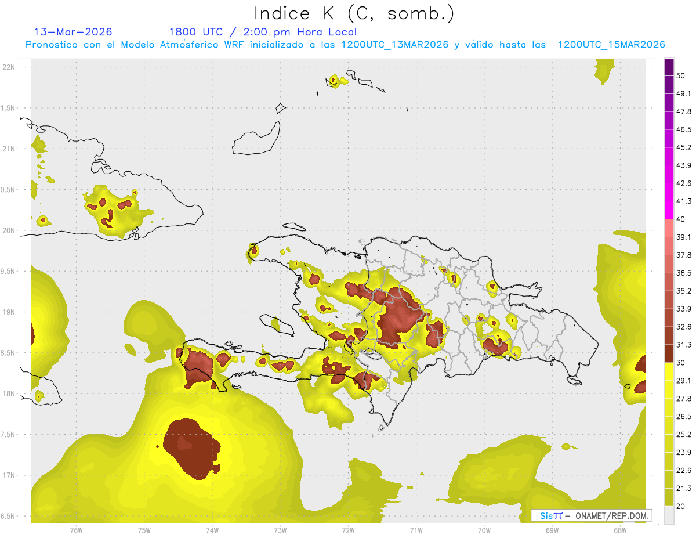Click the '19N' latitude label
The image size is (696, 538).
(x=9, y=312)
